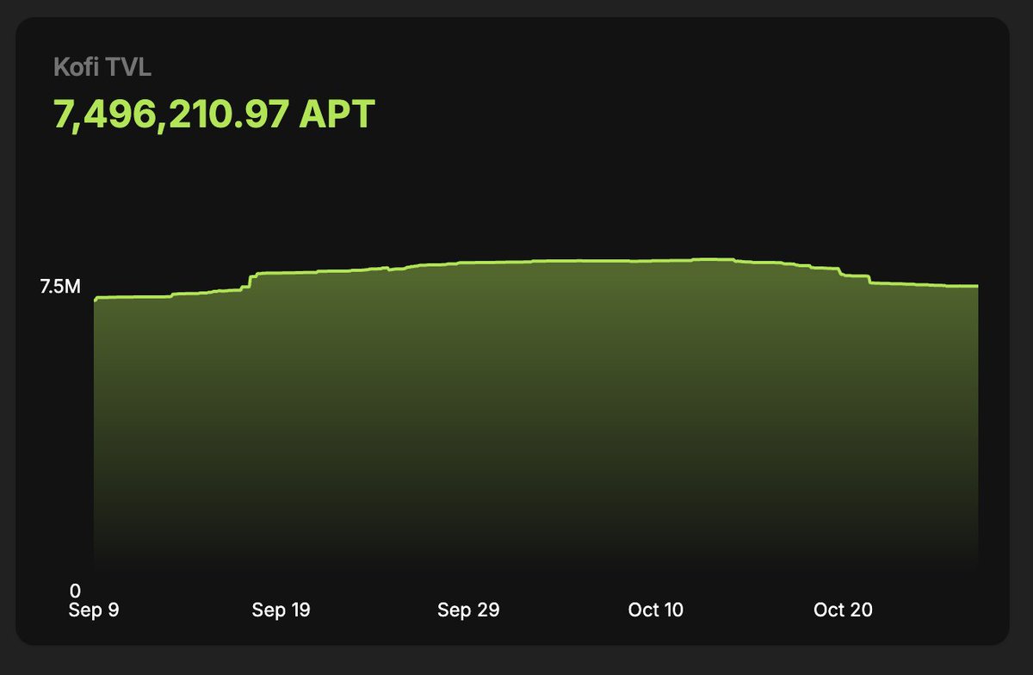Viewport: 1033px width, 675px height.
Task: Click the 7.5M y-axis label
Action: tap(60, 288)
